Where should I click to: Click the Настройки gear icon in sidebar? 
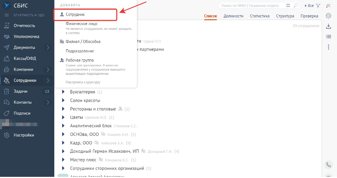[7, 135]
